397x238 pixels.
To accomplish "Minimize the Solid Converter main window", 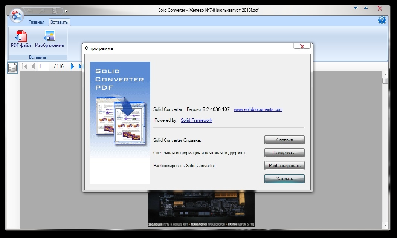I will (x=356, y=8).
